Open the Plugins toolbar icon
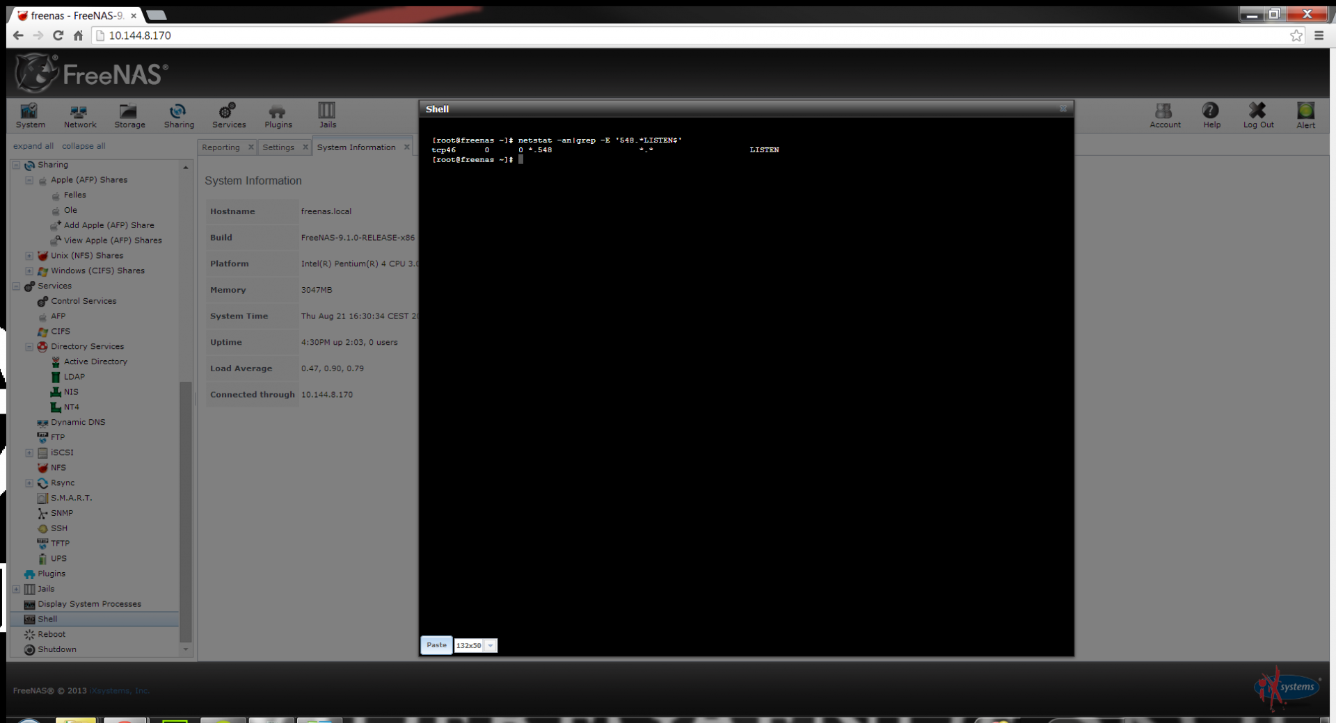Image resolution: width=1336 pixels, height=723 pixels. tap(278, 115)
